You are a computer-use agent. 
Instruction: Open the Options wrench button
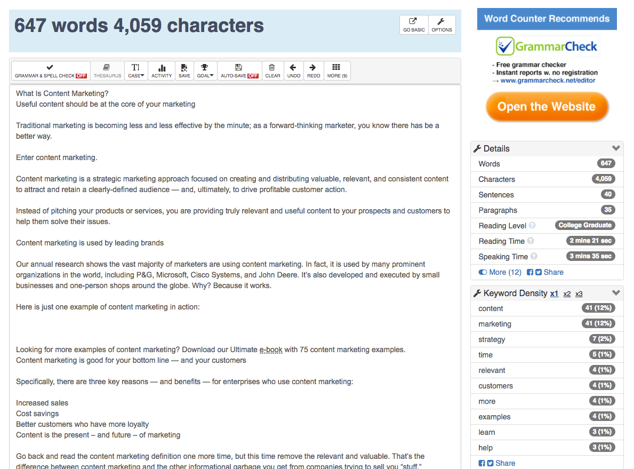click(442, 25)
